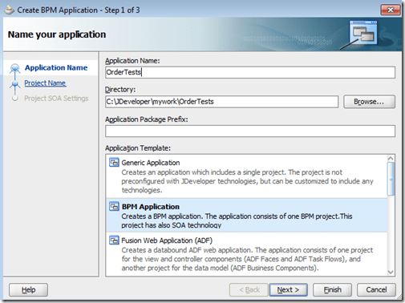405x303 pixels.
Task: Focus the Directory path field
Action: click(x=221, y=102)
